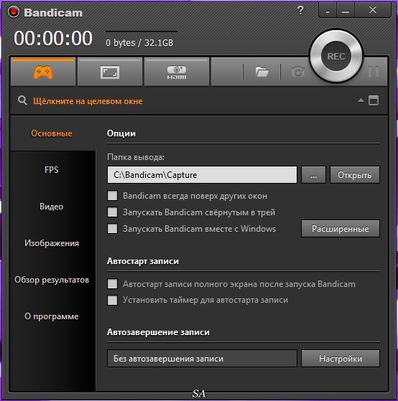Click the 00:00:00 recording timer

pos(53,38)
